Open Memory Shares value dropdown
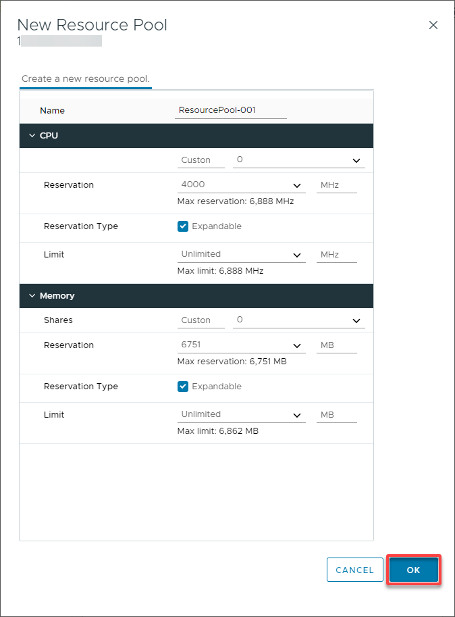This screenshot has width=455, height=617. point(298,320)
